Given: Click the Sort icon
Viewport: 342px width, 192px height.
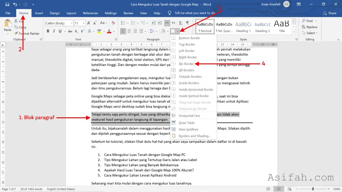Looking at the screenshot, I should 180,23.
